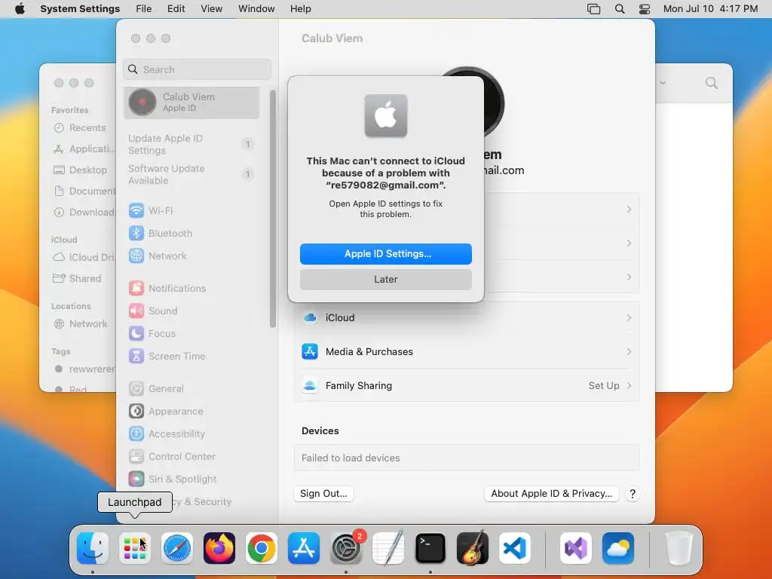This screenshot has height=579, width=772.
Task: Open the Sound settings pane
Action: [153, 311]
